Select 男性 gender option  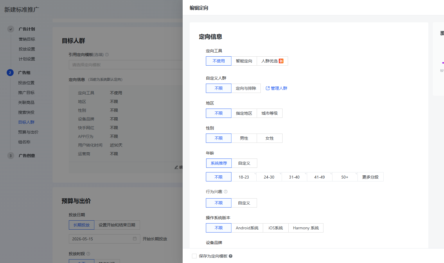(x=244, y=138)
